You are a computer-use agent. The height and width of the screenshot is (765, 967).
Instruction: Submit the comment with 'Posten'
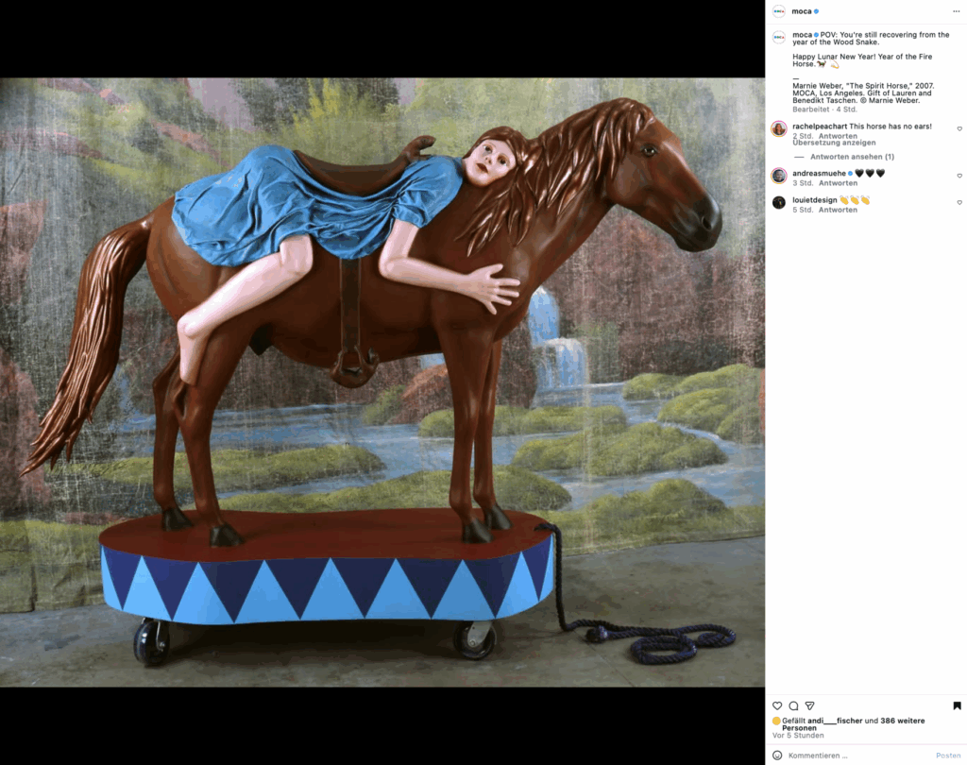(x=948, y=756)
